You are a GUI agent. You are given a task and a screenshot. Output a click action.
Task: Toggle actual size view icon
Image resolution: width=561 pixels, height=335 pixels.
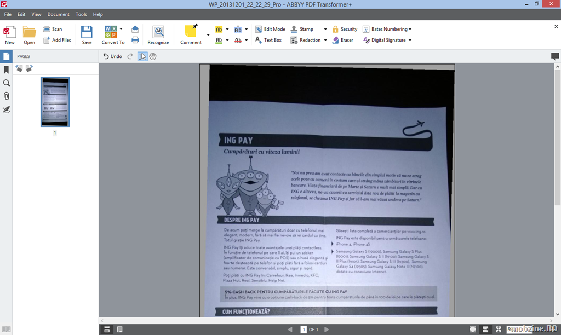tap(473, 330)
